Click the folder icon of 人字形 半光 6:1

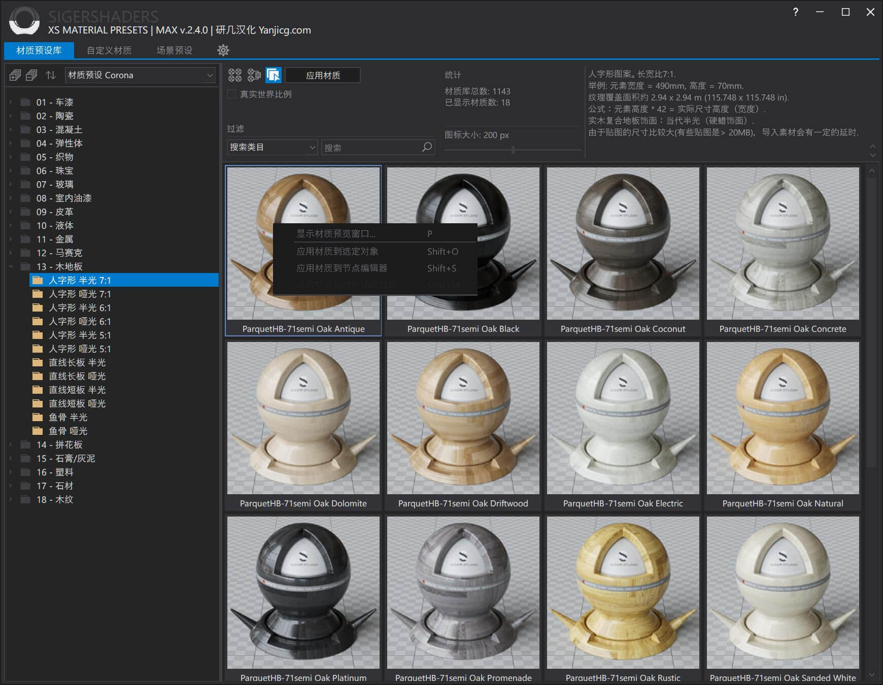[38, 307]
